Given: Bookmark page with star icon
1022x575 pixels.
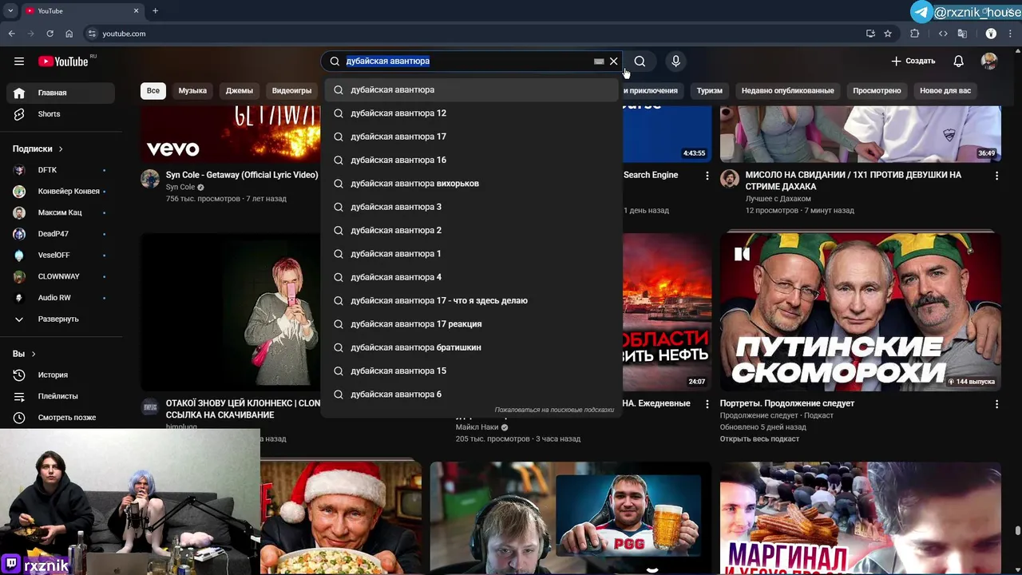Looking at the screenshot, I should click(x=888, y=34).
